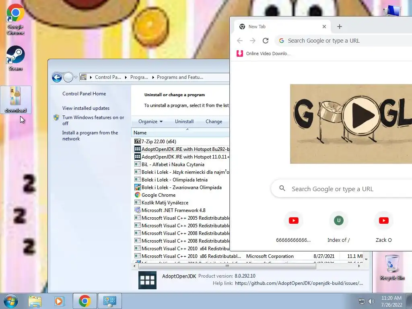Open the Index of / shortcut tile

[x=339, y=227]
